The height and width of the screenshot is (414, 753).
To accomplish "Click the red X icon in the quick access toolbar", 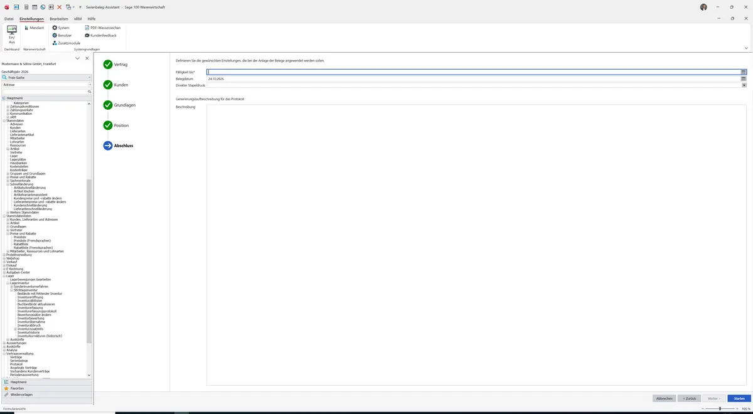I will [x=60, y=7].
